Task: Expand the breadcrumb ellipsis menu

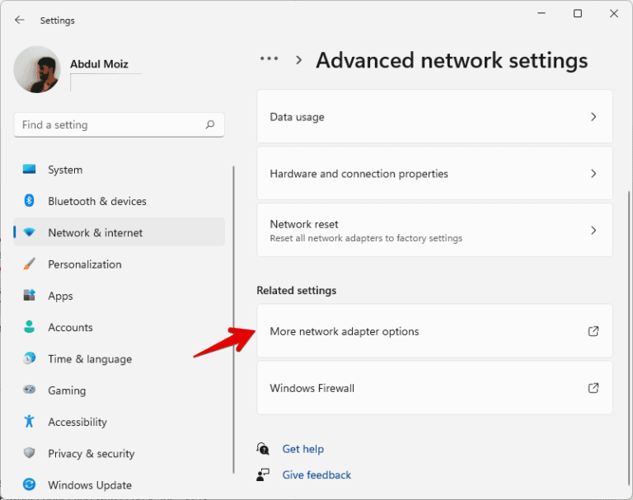Action: click(x=269, y=59)
